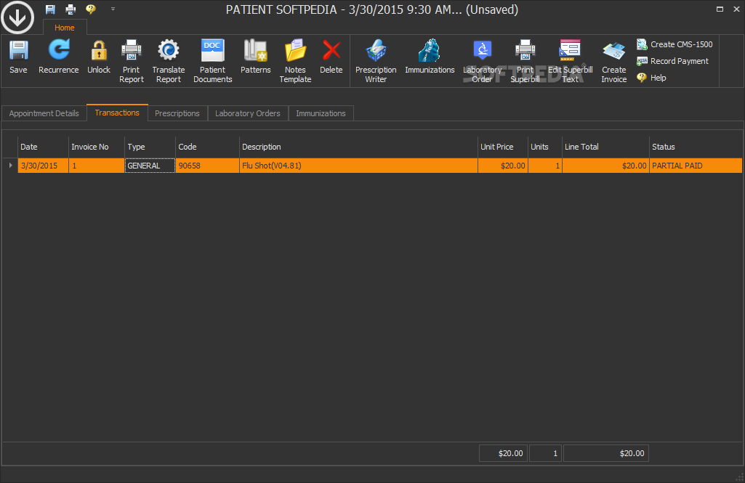Sort by Status column header
This screenshot has width=745, height=483.
click(696, 147)
